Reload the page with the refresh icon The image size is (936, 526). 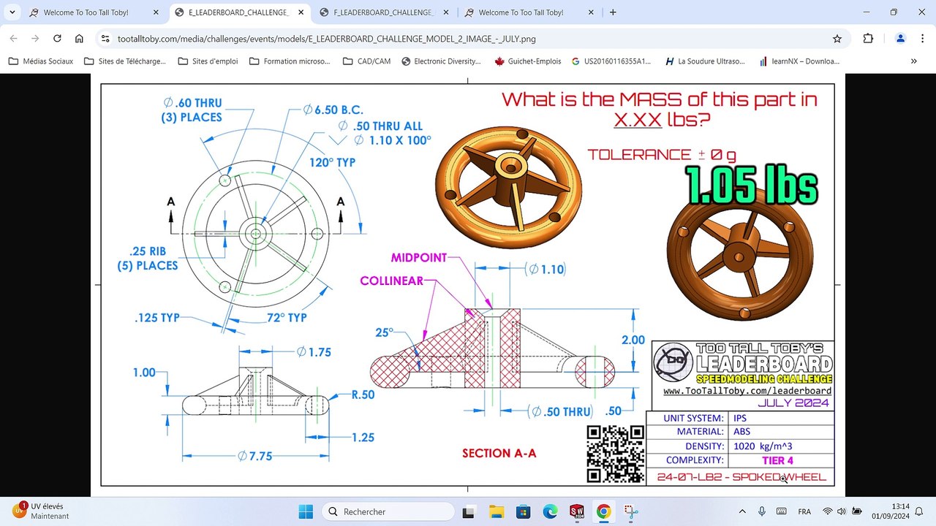click(57, 39)
